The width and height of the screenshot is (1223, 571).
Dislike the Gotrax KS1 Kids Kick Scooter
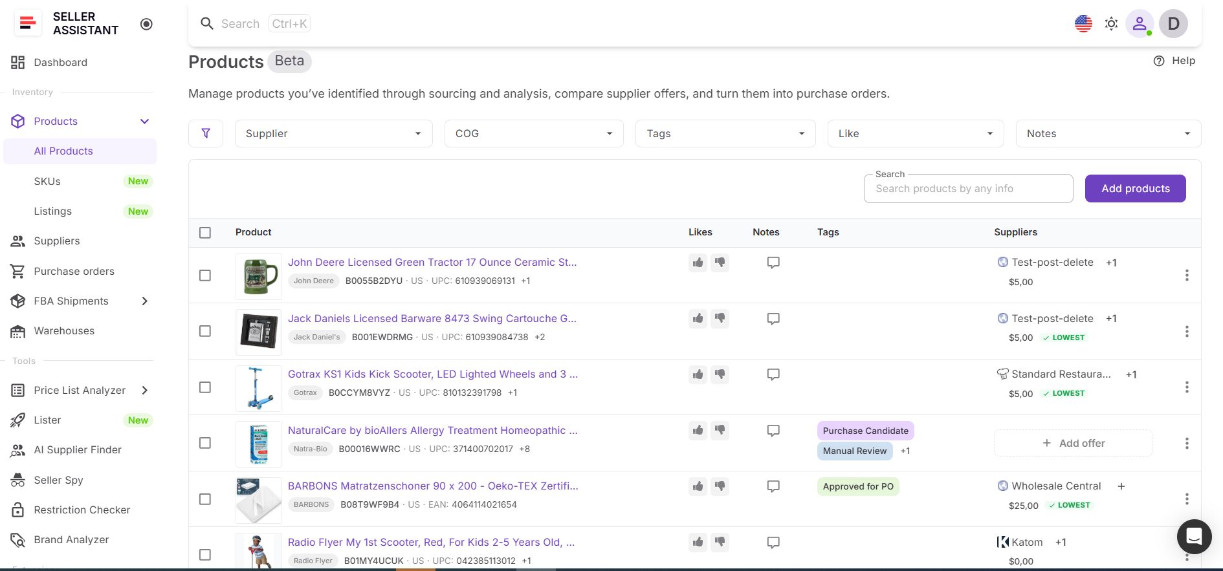(x=720, y=374)
